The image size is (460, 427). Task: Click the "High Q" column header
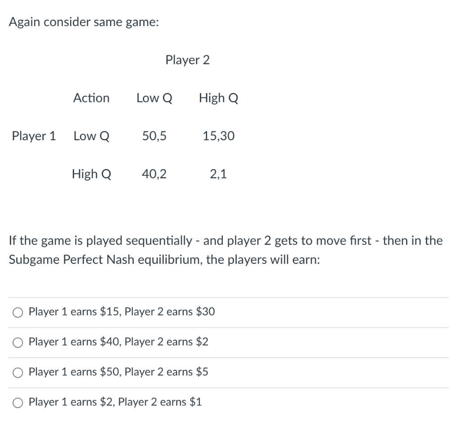point(218,98)
